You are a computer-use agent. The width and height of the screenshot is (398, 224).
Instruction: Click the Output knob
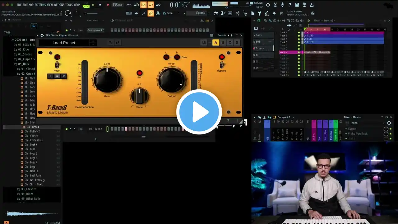pos(171,80)
